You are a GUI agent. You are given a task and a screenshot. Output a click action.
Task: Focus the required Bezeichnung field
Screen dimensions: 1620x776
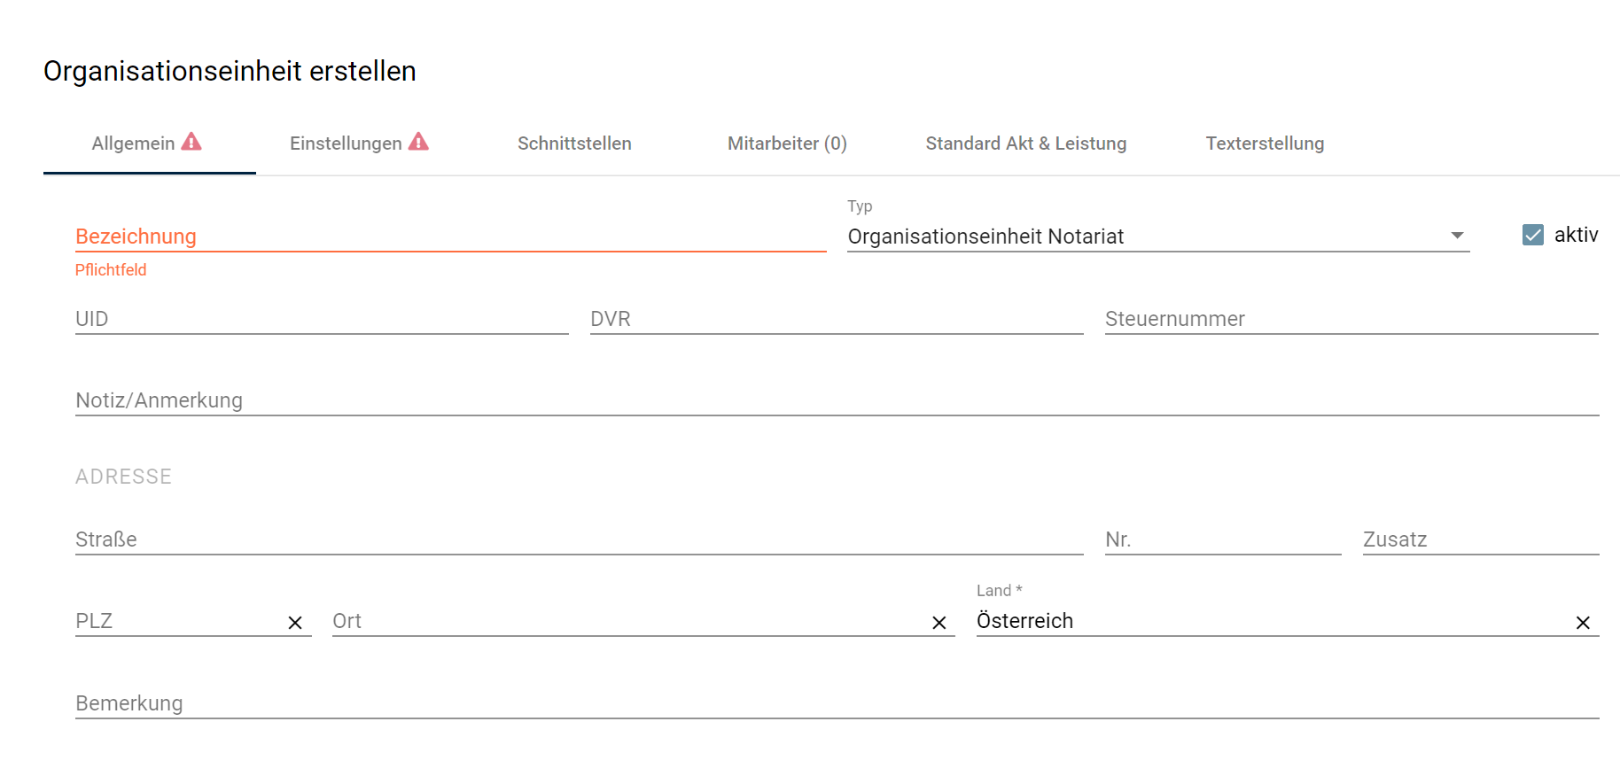tap(451, 237)
